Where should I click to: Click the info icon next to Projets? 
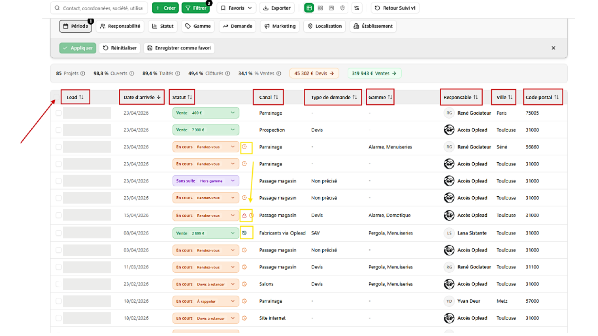tap(83, 73)
